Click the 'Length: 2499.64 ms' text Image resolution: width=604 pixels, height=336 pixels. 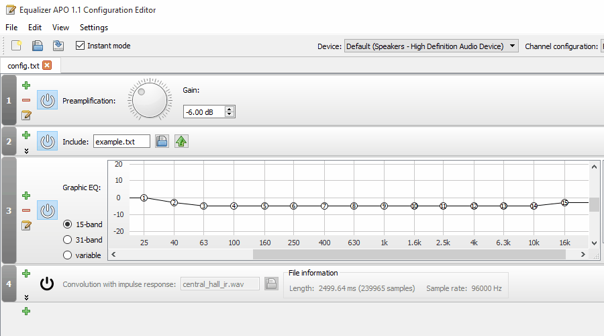(x=322, y=288)
